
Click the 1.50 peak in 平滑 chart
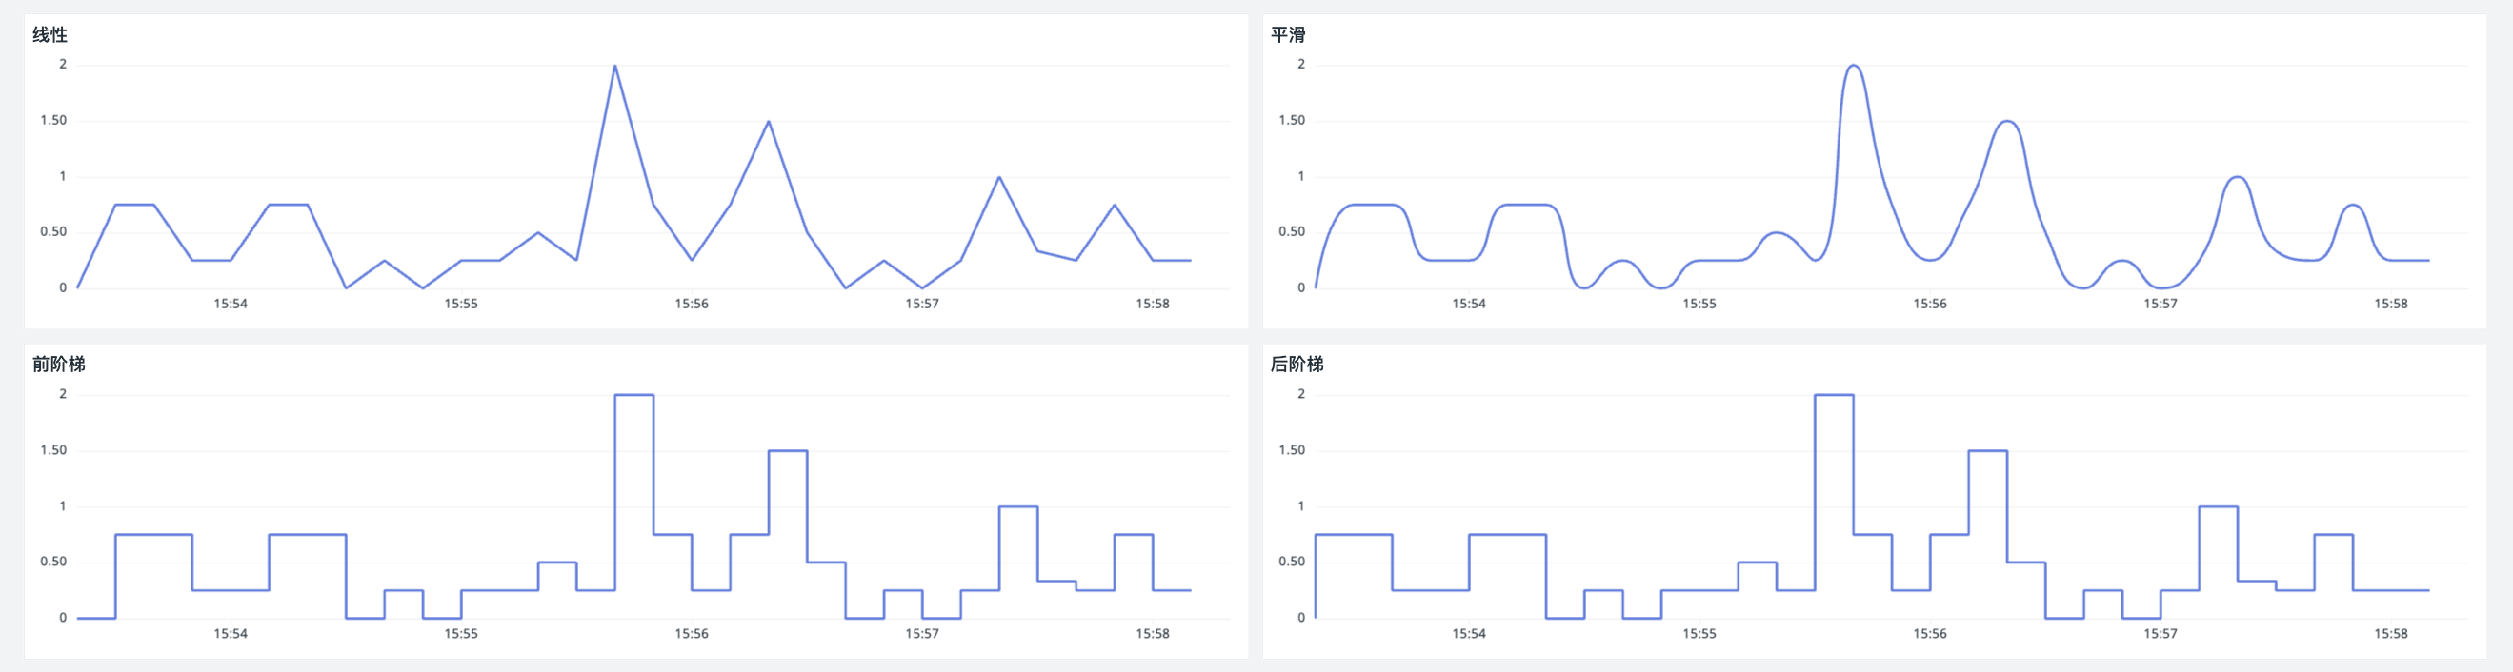[x=2007, y=122]
